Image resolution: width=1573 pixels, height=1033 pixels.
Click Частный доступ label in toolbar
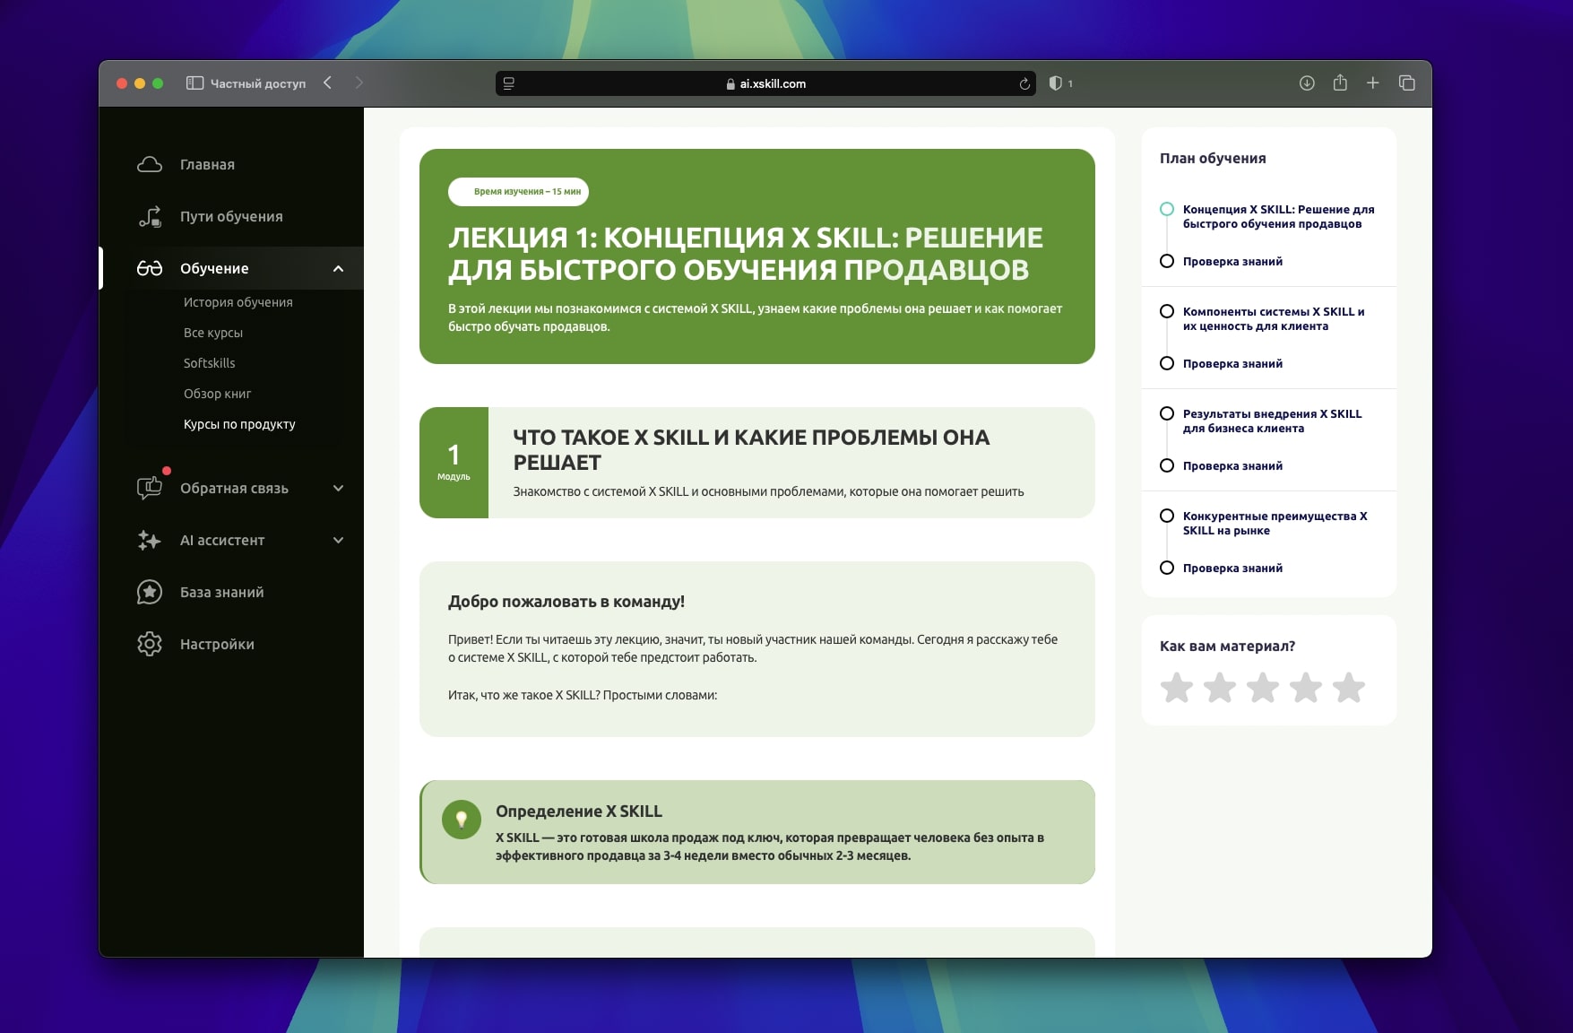click(x=258, y=83)
